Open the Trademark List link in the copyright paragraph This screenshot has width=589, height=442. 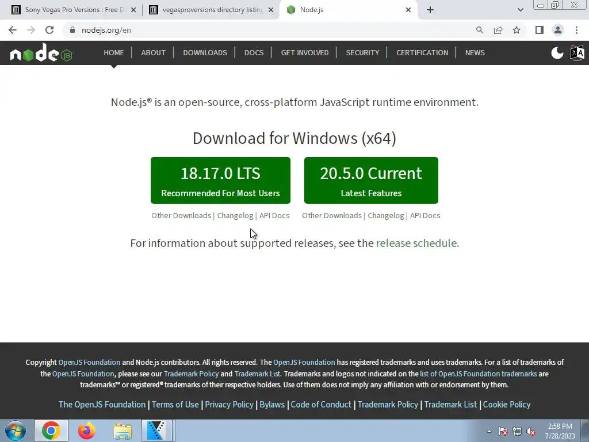coord(257,374)
